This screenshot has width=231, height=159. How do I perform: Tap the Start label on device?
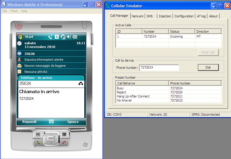tap(29, 37)
